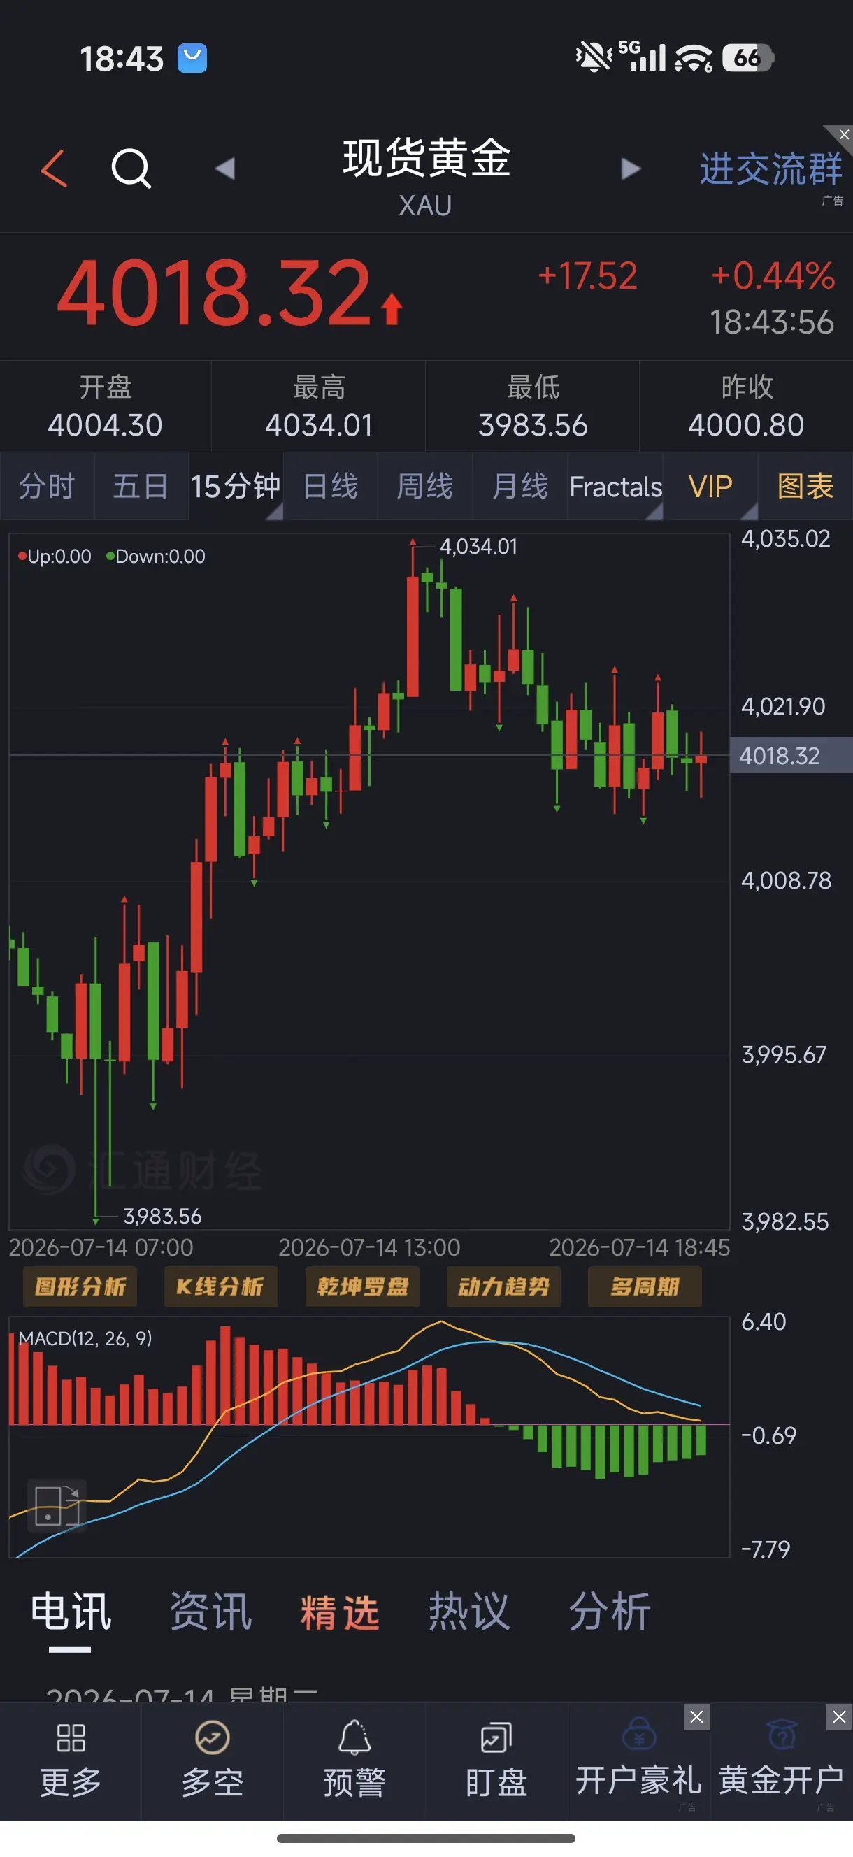Tap the battery indicator in status bar
This screenshot has width=853, height=1857.
tap(748, 57)
